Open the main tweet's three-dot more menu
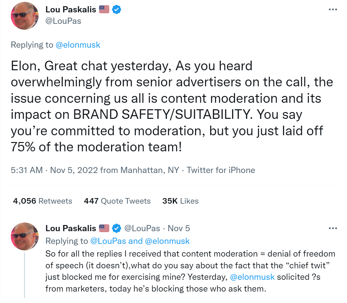This screenshot has width=347, height=303. pyautogui.click(x=333, y=9)
